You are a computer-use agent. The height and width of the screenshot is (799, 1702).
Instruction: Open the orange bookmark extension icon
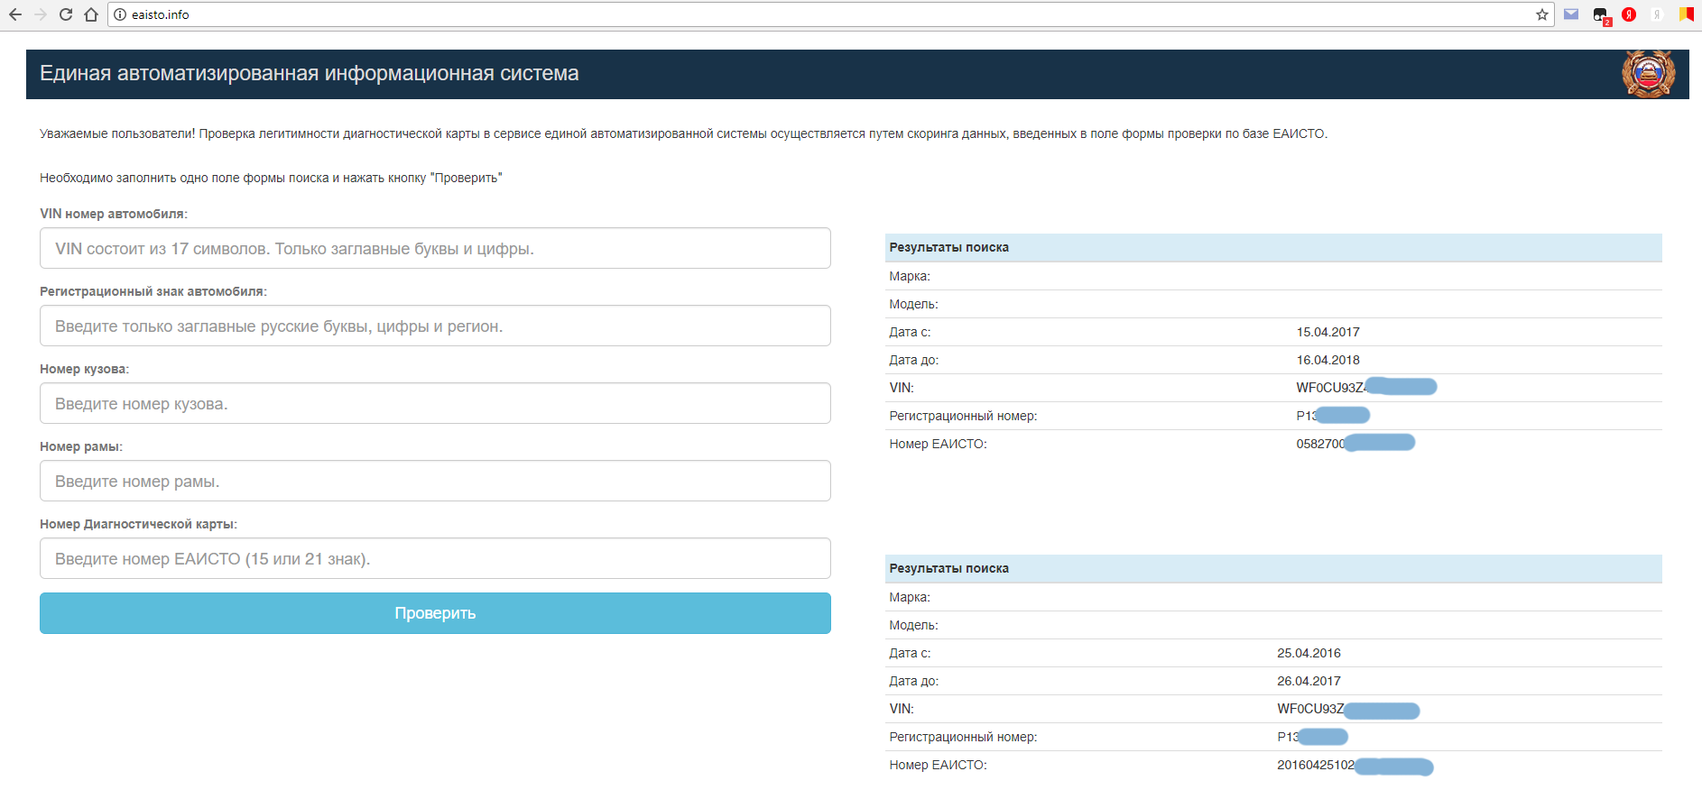pyautogui.click(x=1686, y=14)
